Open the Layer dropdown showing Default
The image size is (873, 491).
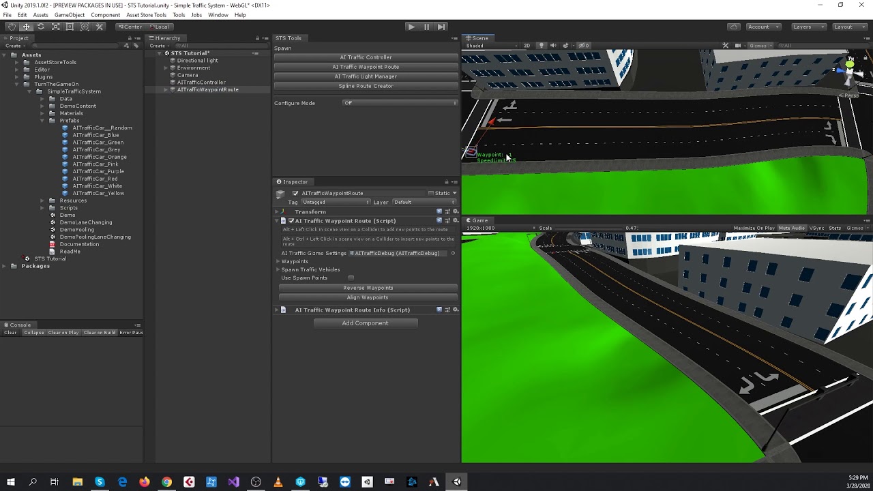tap(424, 203)
